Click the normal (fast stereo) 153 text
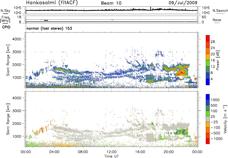Viewport: 228px width, 158px height. 49,28
